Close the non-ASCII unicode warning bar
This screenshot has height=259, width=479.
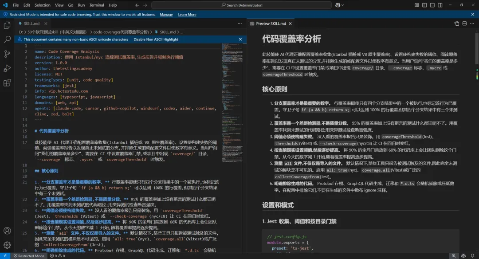point(240,39)
